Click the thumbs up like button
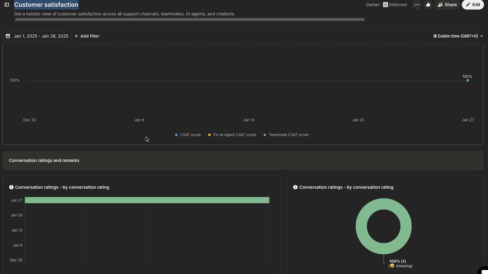This screenshot has width=488, height=274. pos(428,5)
